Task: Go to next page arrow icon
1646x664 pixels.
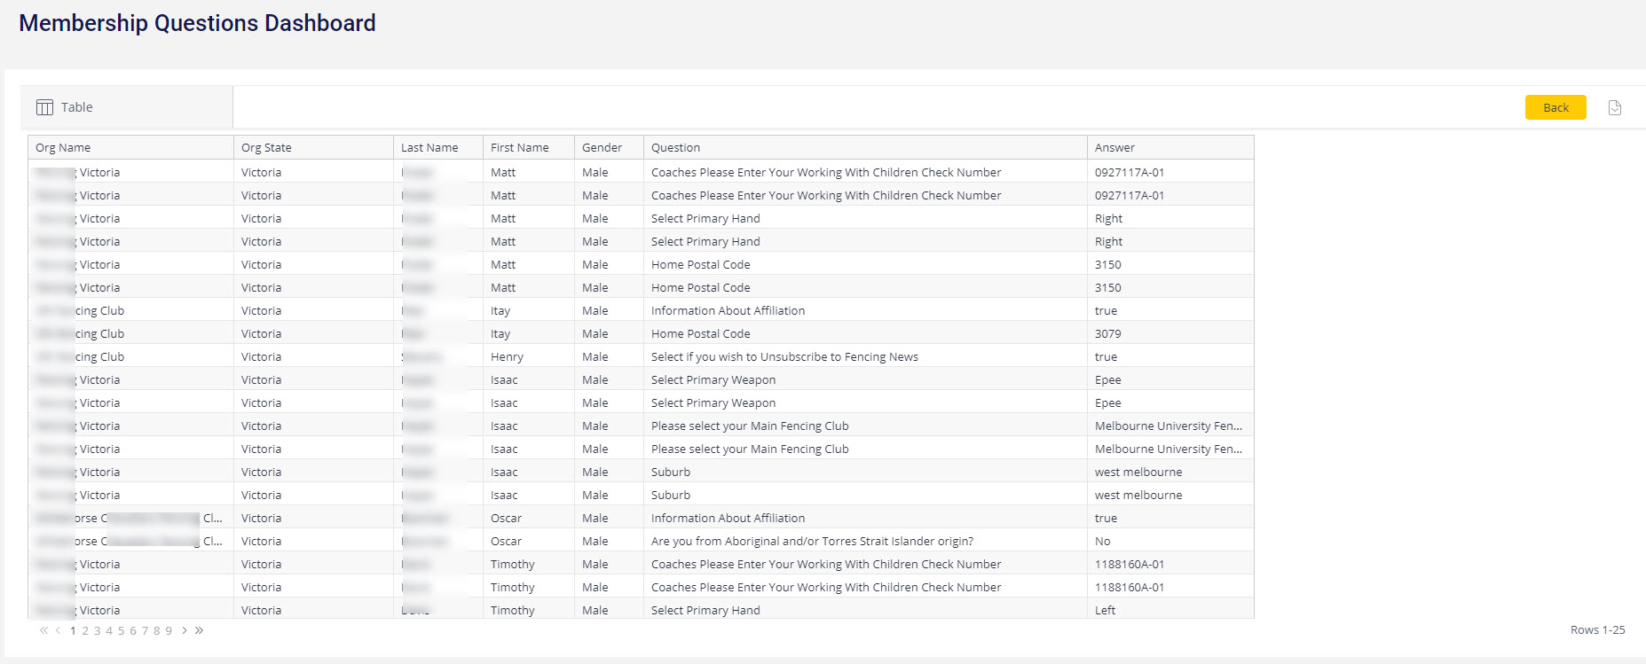Action: pos(185,630)
